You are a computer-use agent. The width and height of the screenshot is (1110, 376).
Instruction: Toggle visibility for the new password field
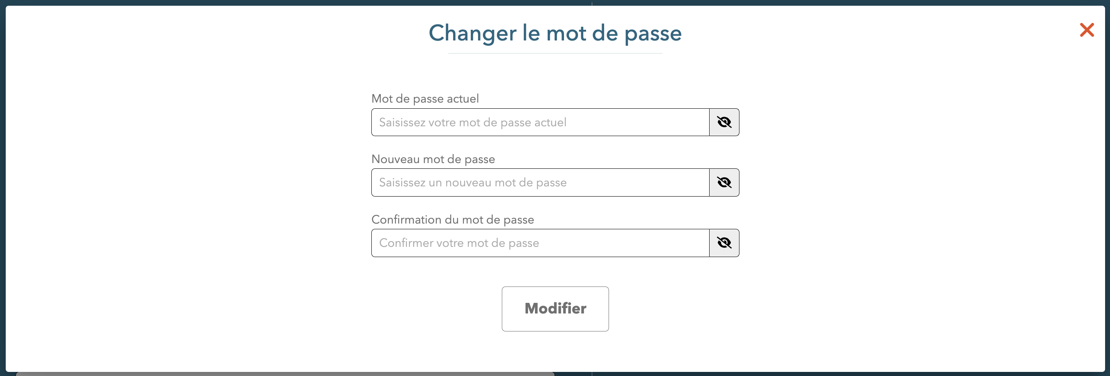724,183
